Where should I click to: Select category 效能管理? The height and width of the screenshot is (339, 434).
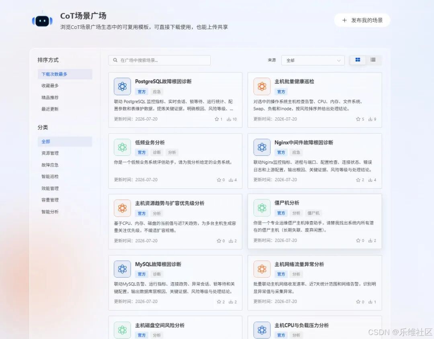tap(50, 188)
